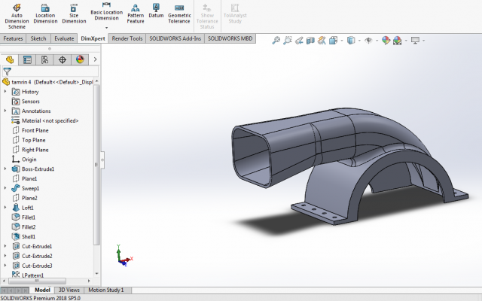
Task: Select Right Plane in tree
Action: [x=30, y=150]
